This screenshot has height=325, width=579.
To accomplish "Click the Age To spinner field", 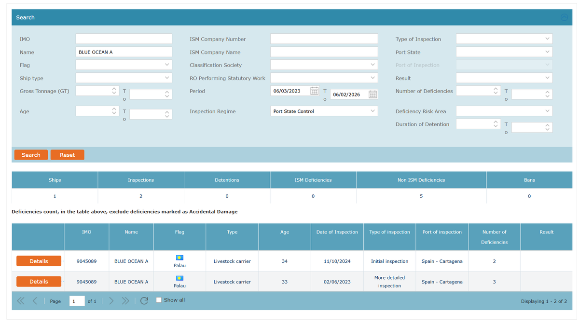I will (151, 115).
